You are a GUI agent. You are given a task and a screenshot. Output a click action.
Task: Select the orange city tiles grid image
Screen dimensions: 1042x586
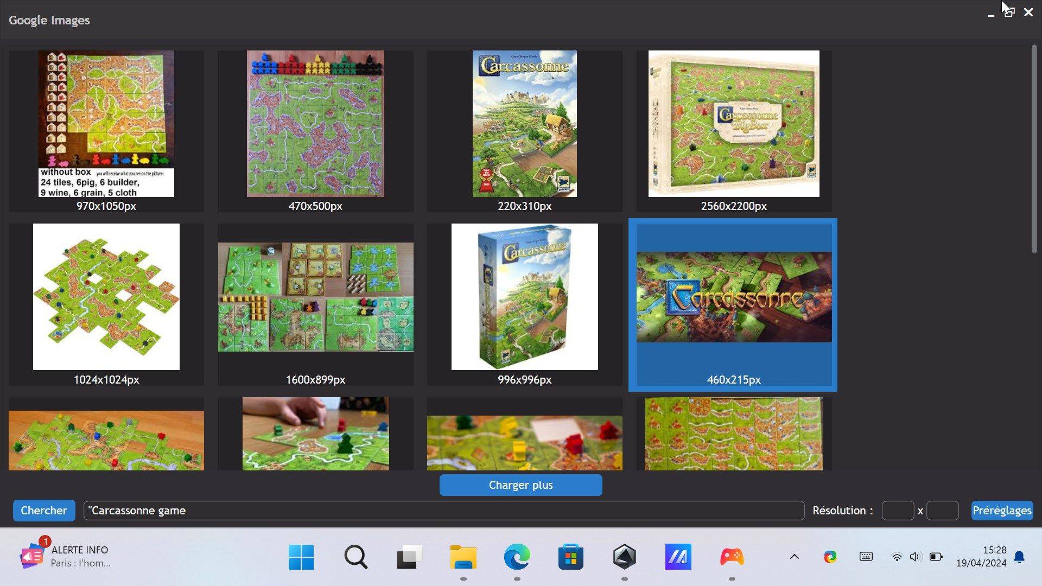point(734,434)
